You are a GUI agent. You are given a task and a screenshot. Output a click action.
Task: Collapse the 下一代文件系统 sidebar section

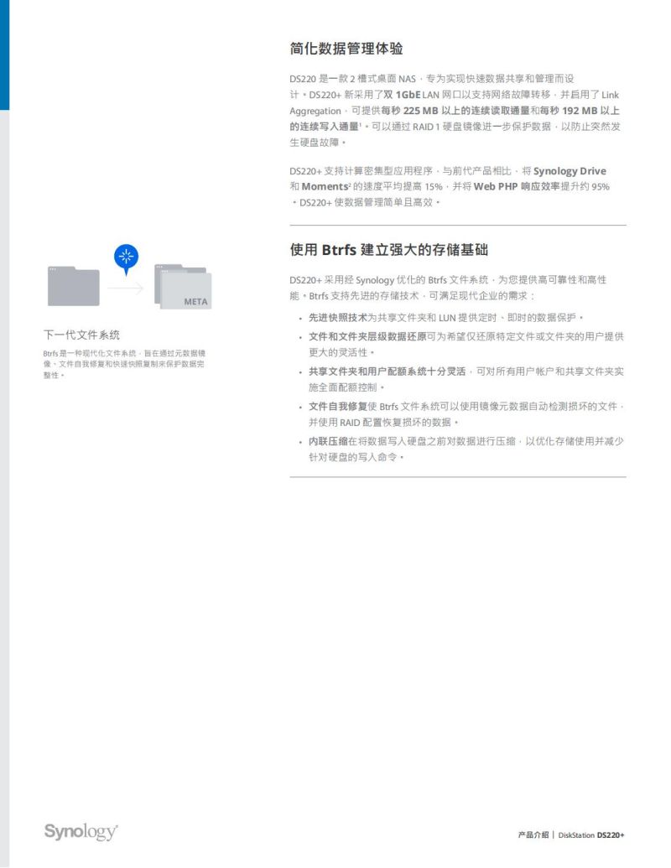pyautogui.click(x=81, y=333)
